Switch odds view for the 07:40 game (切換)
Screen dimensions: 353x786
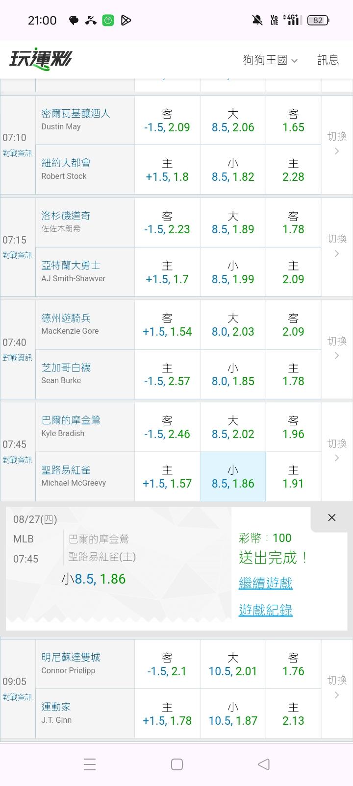[x=337, y=348]
